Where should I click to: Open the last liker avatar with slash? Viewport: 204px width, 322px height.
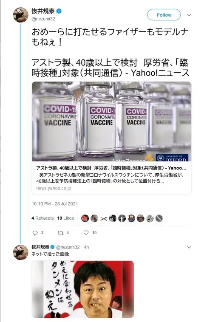(x=159, y=218)
